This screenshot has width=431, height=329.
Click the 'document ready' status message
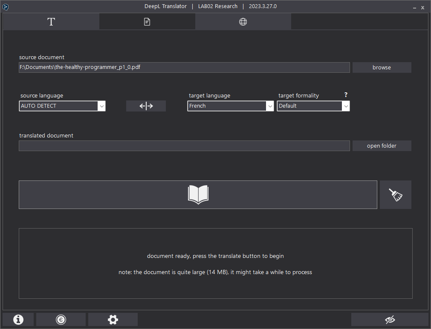[x=216, y=256]
